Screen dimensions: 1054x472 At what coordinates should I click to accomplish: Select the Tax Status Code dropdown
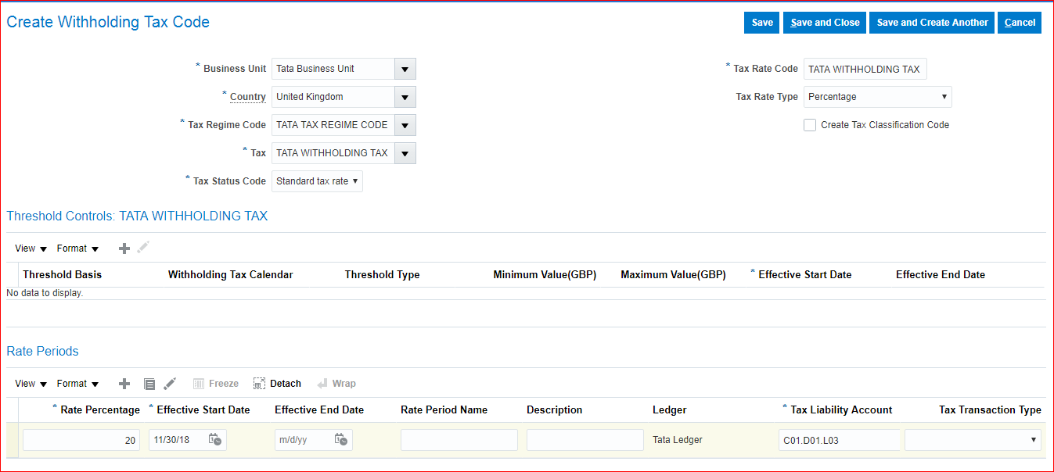pos(317,181)
